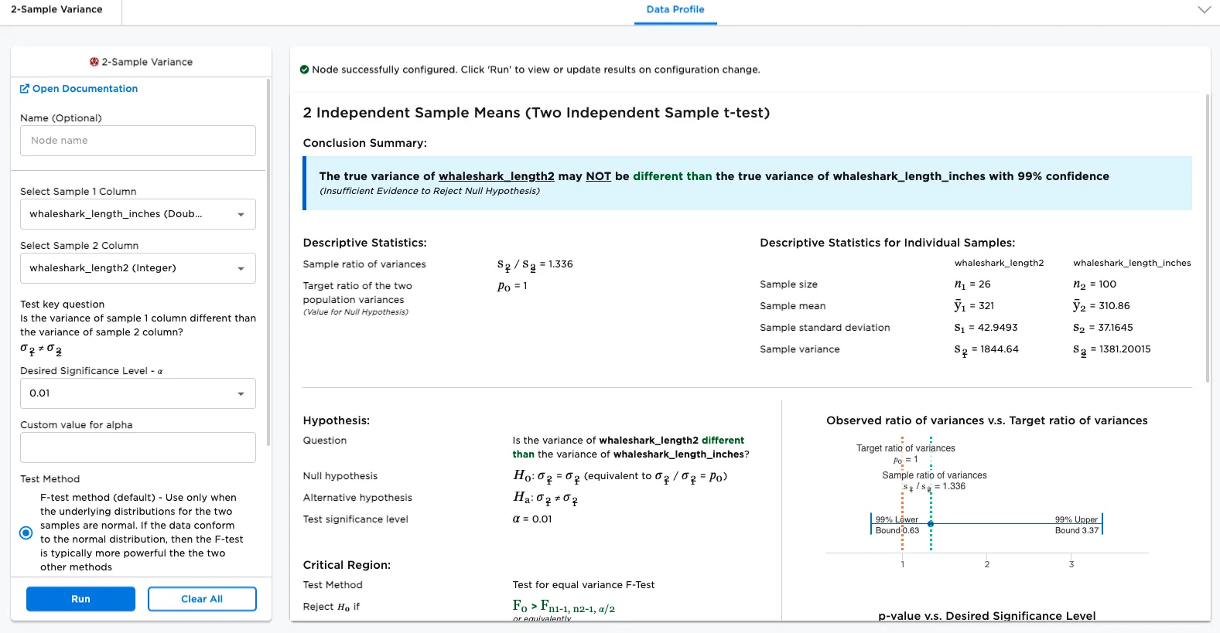Click the results panel vertical scrollbar
The width and height of the screenshot is (1220, 633).
tap(1207, 238)
